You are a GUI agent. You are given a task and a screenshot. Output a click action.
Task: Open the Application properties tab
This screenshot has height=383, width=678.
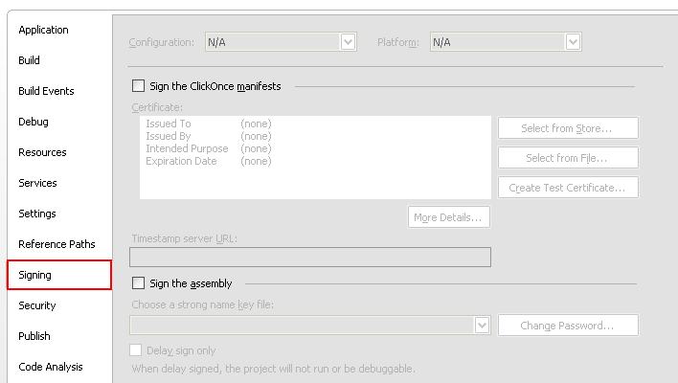click(x=43, y=30)
